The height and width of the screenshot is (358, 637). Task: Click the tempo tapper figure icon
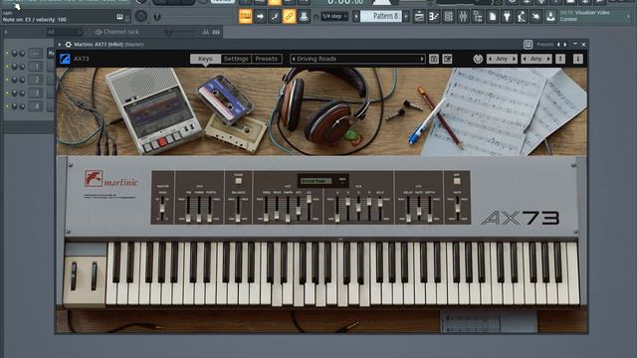(522, 17)
